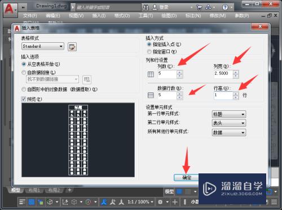Click the 数据行数 data rows input field
This screenshot has height=210, width=282.
(x=168, y=95)
